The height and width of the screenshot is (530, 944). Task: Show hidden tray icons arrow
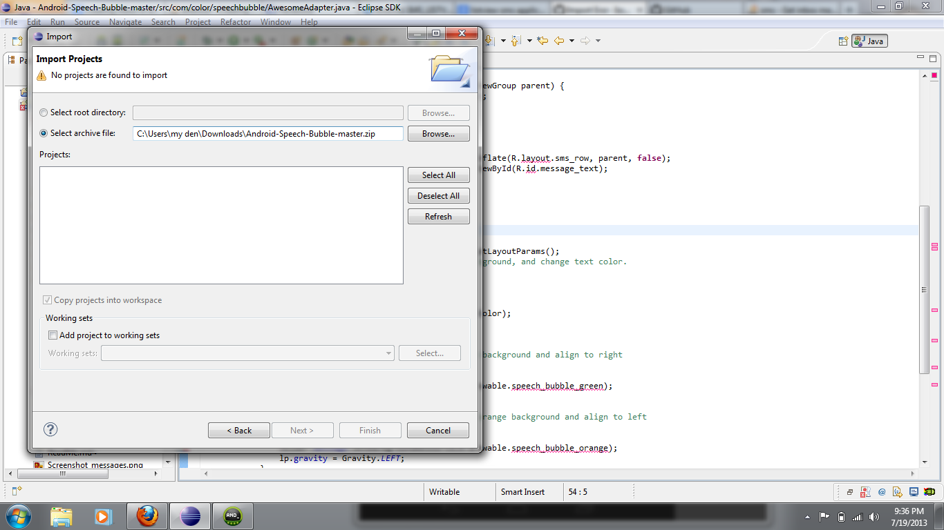click(807, 517)
